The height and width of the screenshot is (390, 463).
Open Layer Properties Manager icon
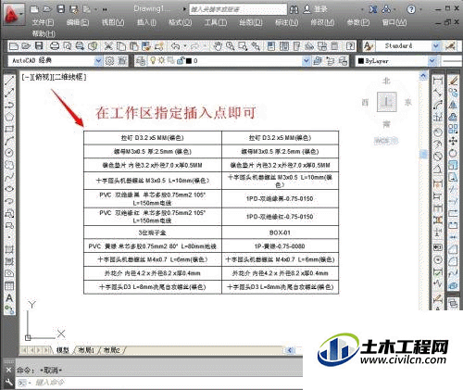click(141, 61)
